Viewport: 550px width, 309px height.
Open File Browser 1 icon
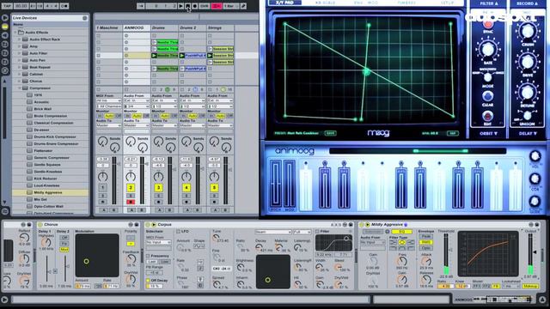tap(4, 44)
